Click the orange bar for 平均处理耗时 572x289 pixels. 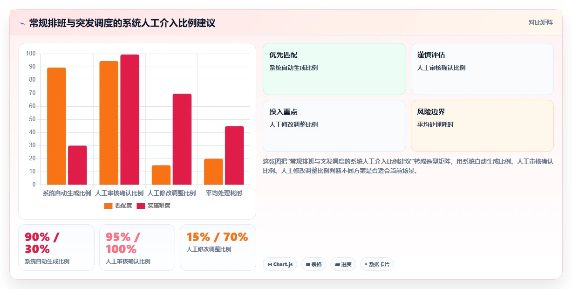point(213,172)
